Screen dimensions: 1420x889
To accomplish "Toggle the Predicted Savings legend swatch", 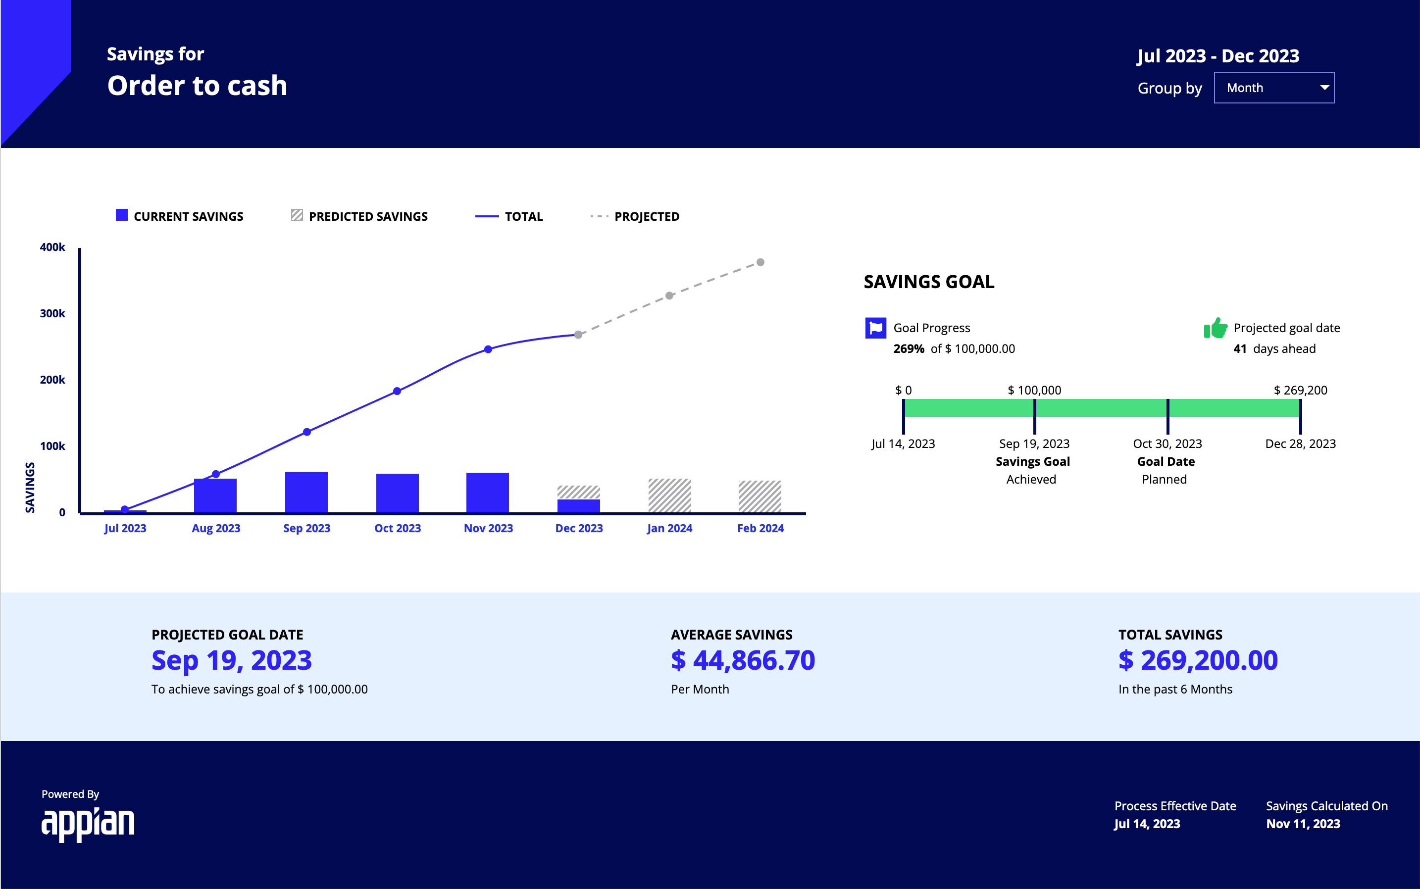I will 297,215.
